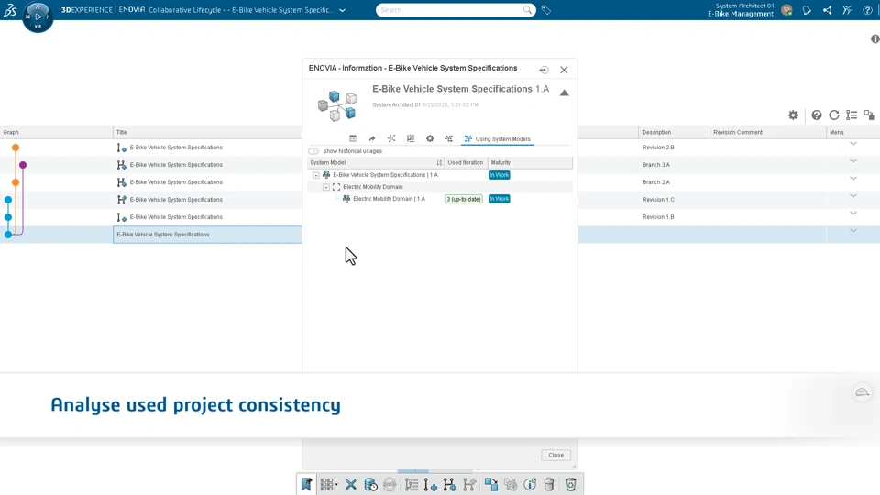Image resolution: width=880 pixels, height=495 pixels.
Task: Toggle show historical usages switch
Action: tap(313, 151)
